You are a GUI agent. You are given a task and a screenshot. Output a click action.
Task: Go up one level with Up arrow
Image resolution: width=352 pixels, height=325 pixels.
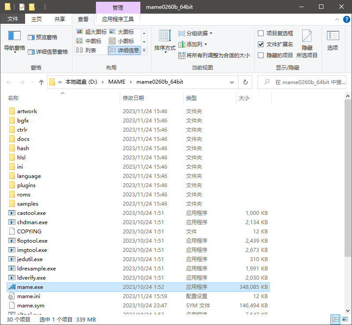point(41,82)
